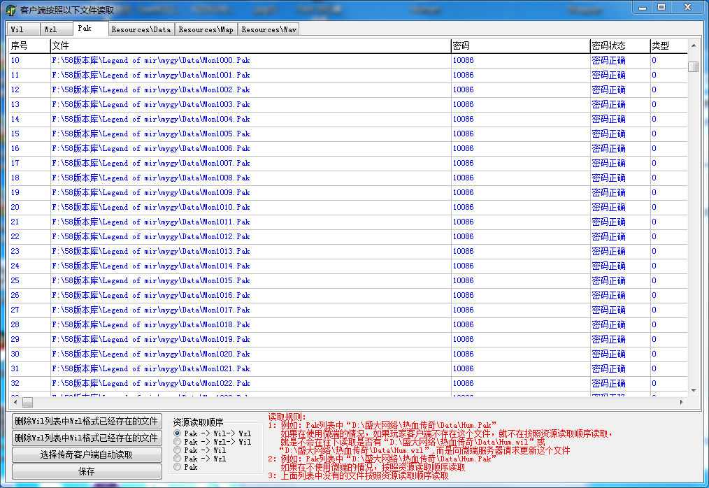Choose the Pak -> Wzl read order
The image size is (709, 488).
(x=178, y=459)
